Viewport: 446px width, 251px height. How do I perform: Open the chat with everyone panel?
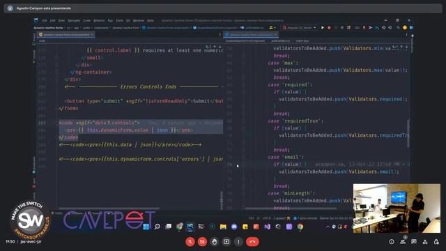coord(414,242)
